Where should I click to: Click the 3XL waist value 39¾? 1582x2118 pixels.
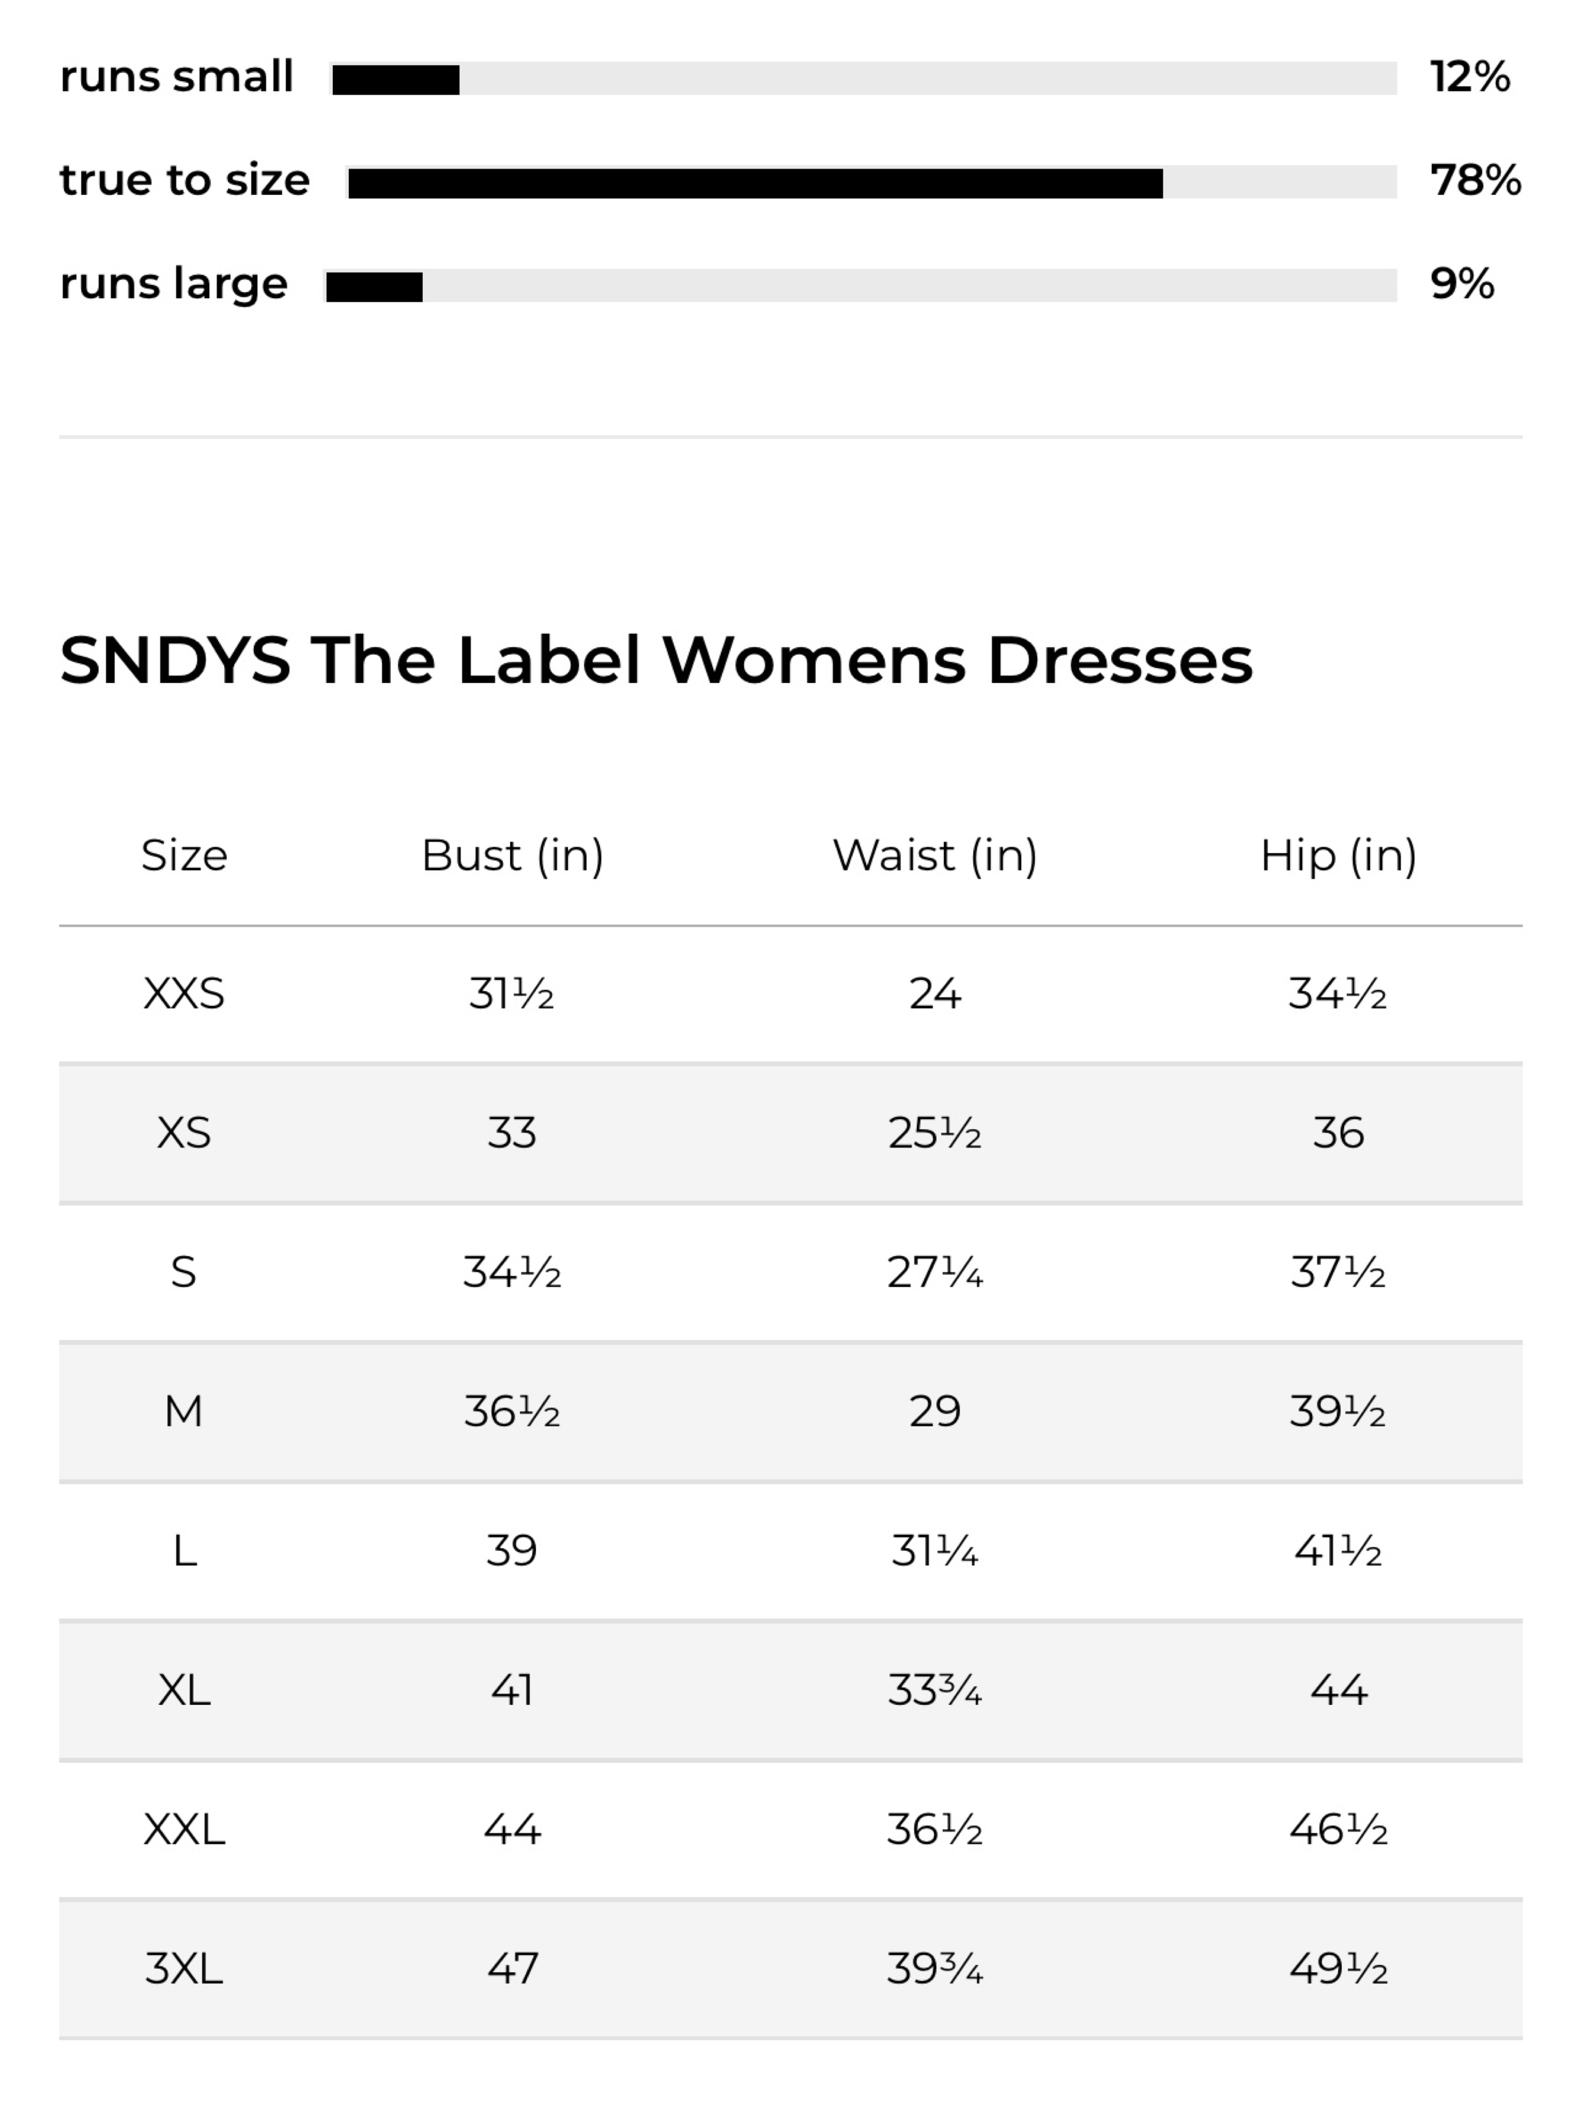click(935, 1969)
